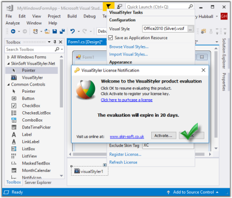Open the www.skin-soft.co.uk link
The height and width of the screenshot is (198, 232).
(127, 137)
